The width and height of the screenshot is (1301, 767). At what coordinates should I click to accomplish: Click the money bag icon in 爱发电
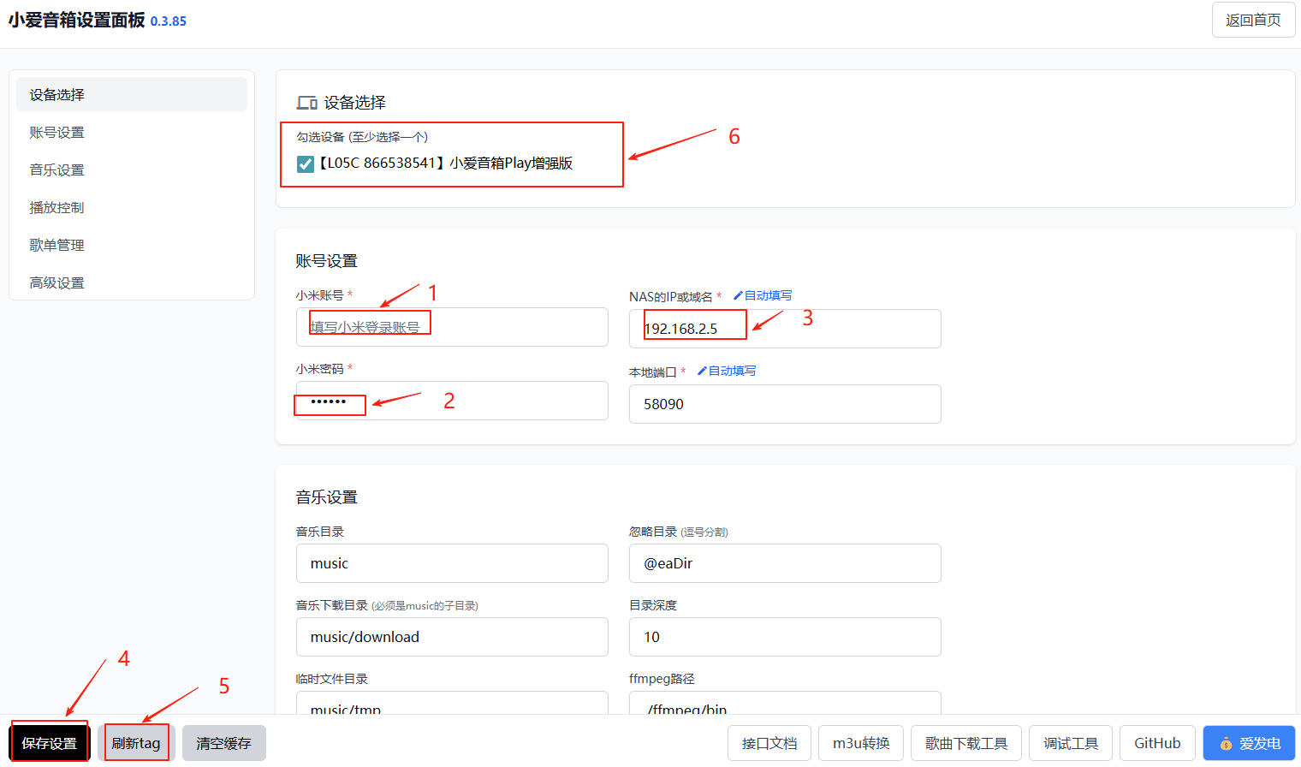click(x=1226, y=743)
